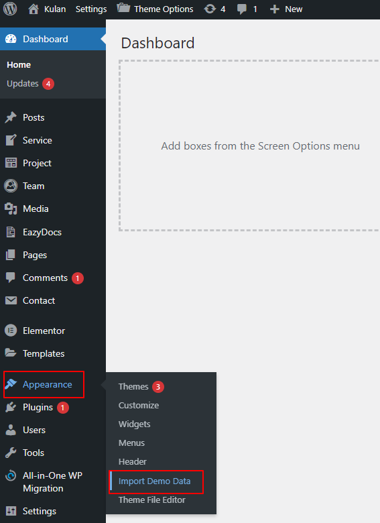
Task: Click the empty dashed widget drop area
Action: click(x=249, y=146)
